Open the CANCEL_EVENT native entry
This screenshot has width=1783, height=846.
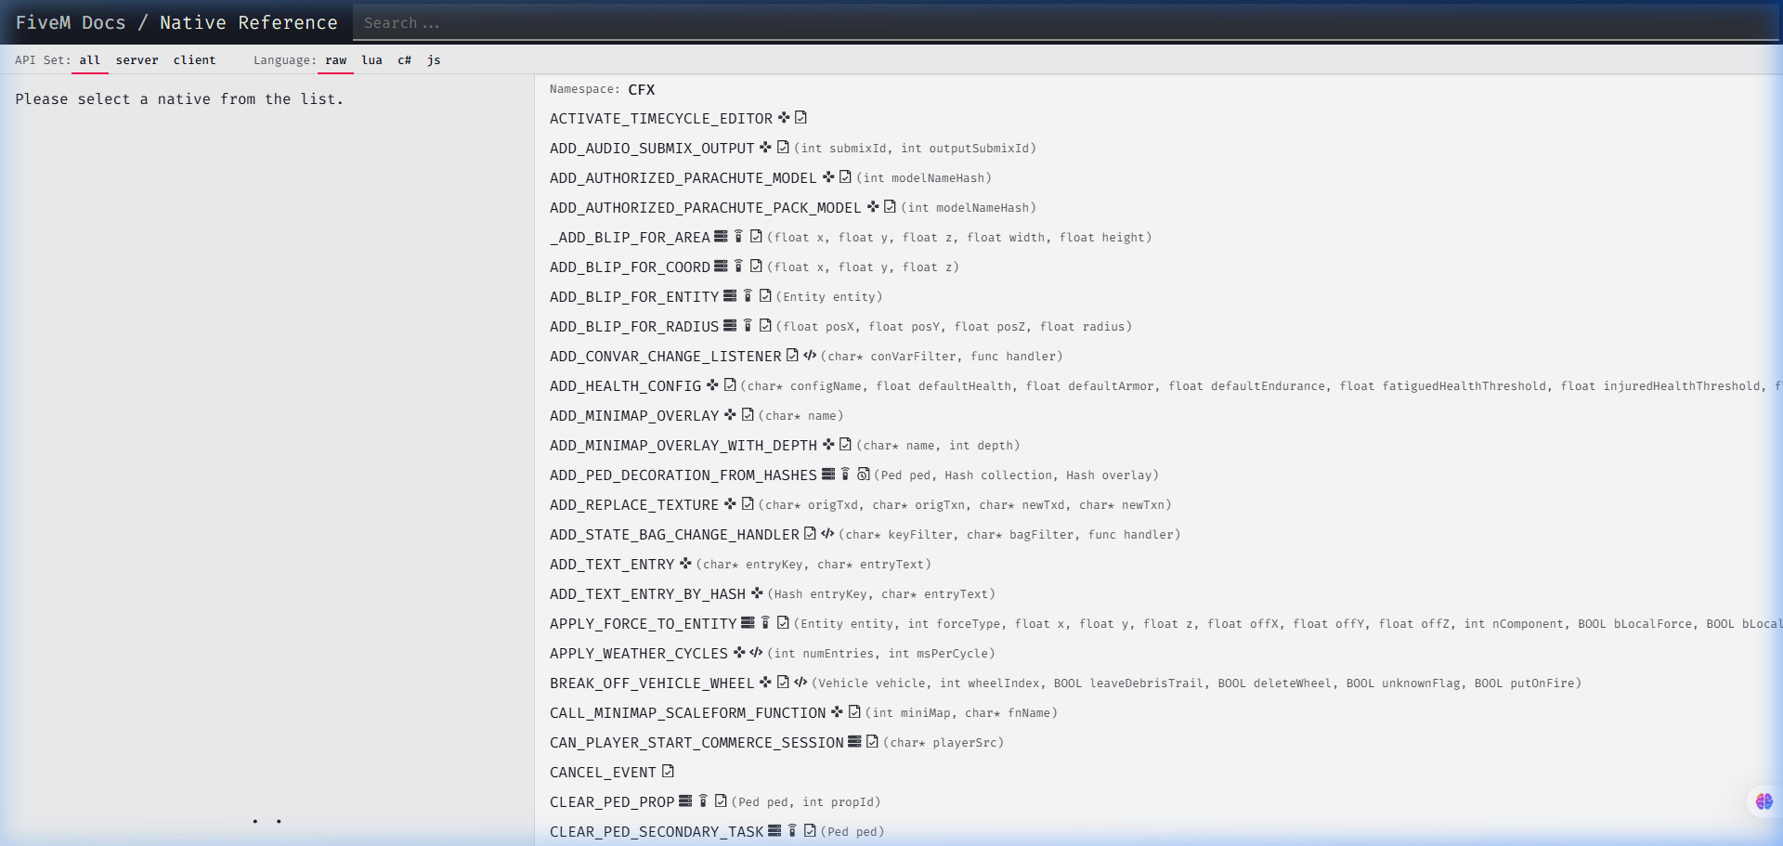point(603,773)
